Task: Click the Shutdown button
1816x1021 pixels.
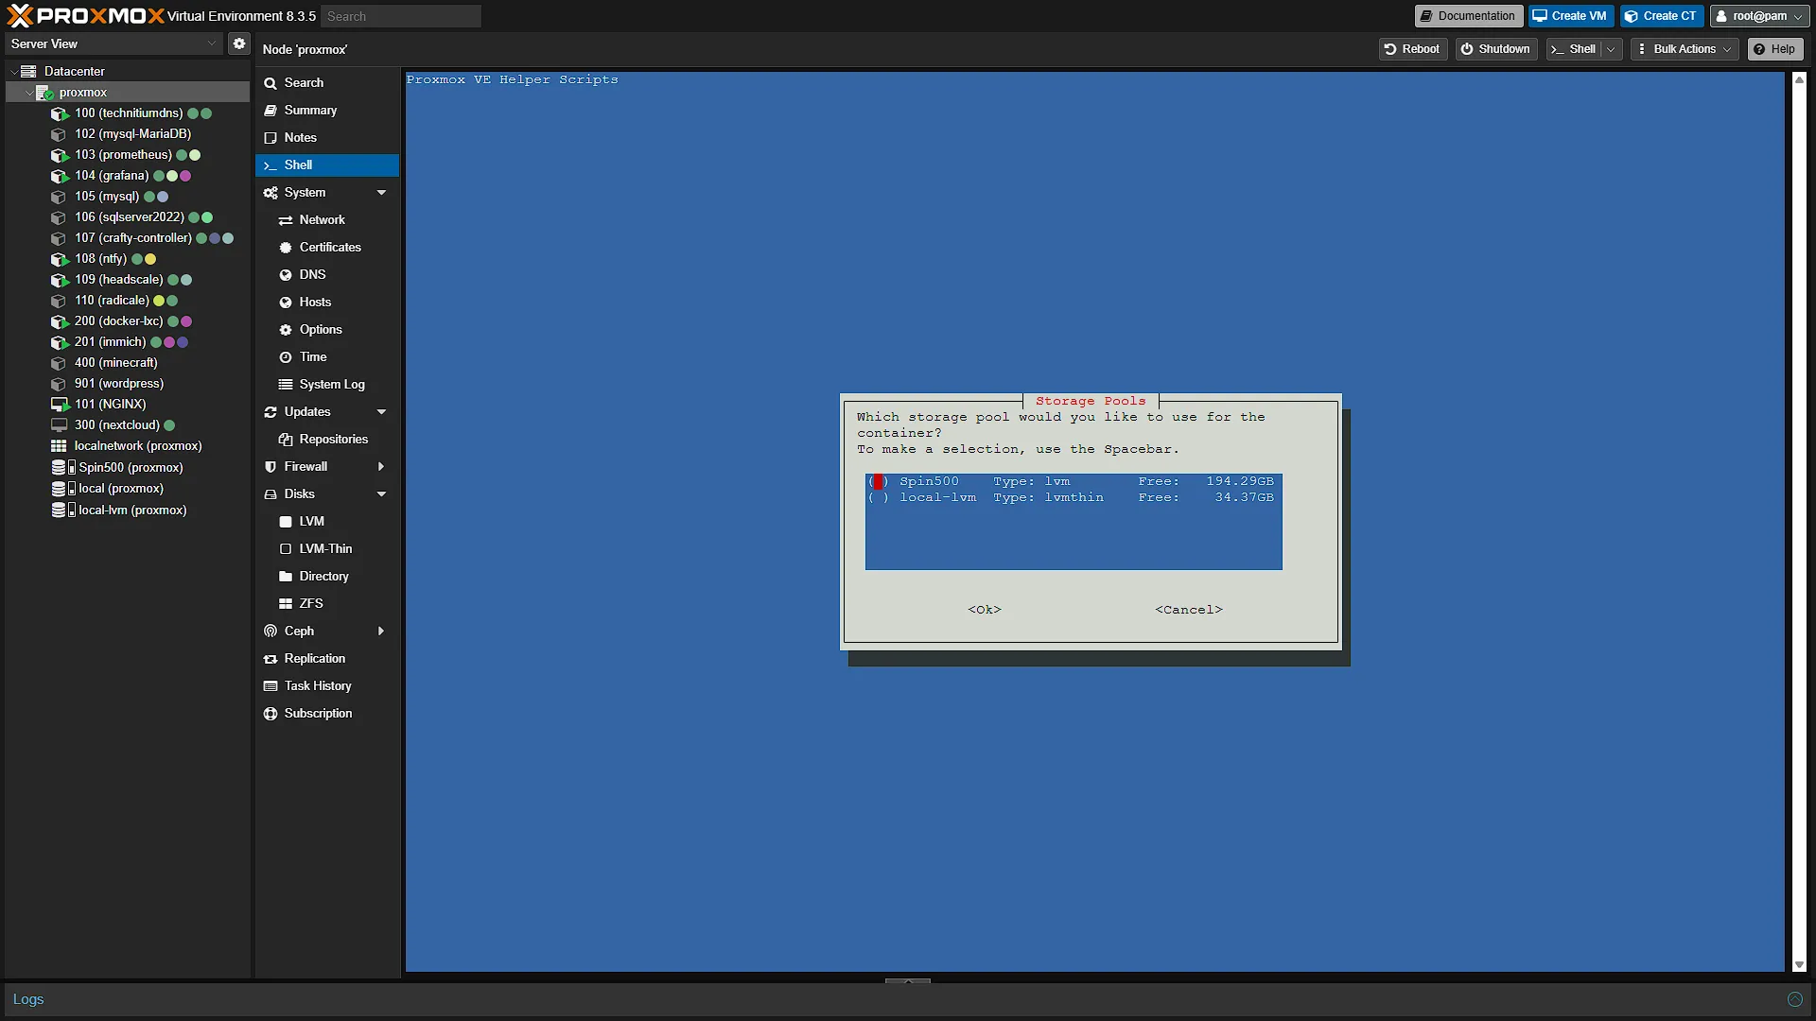Action: pos(1495,49)
